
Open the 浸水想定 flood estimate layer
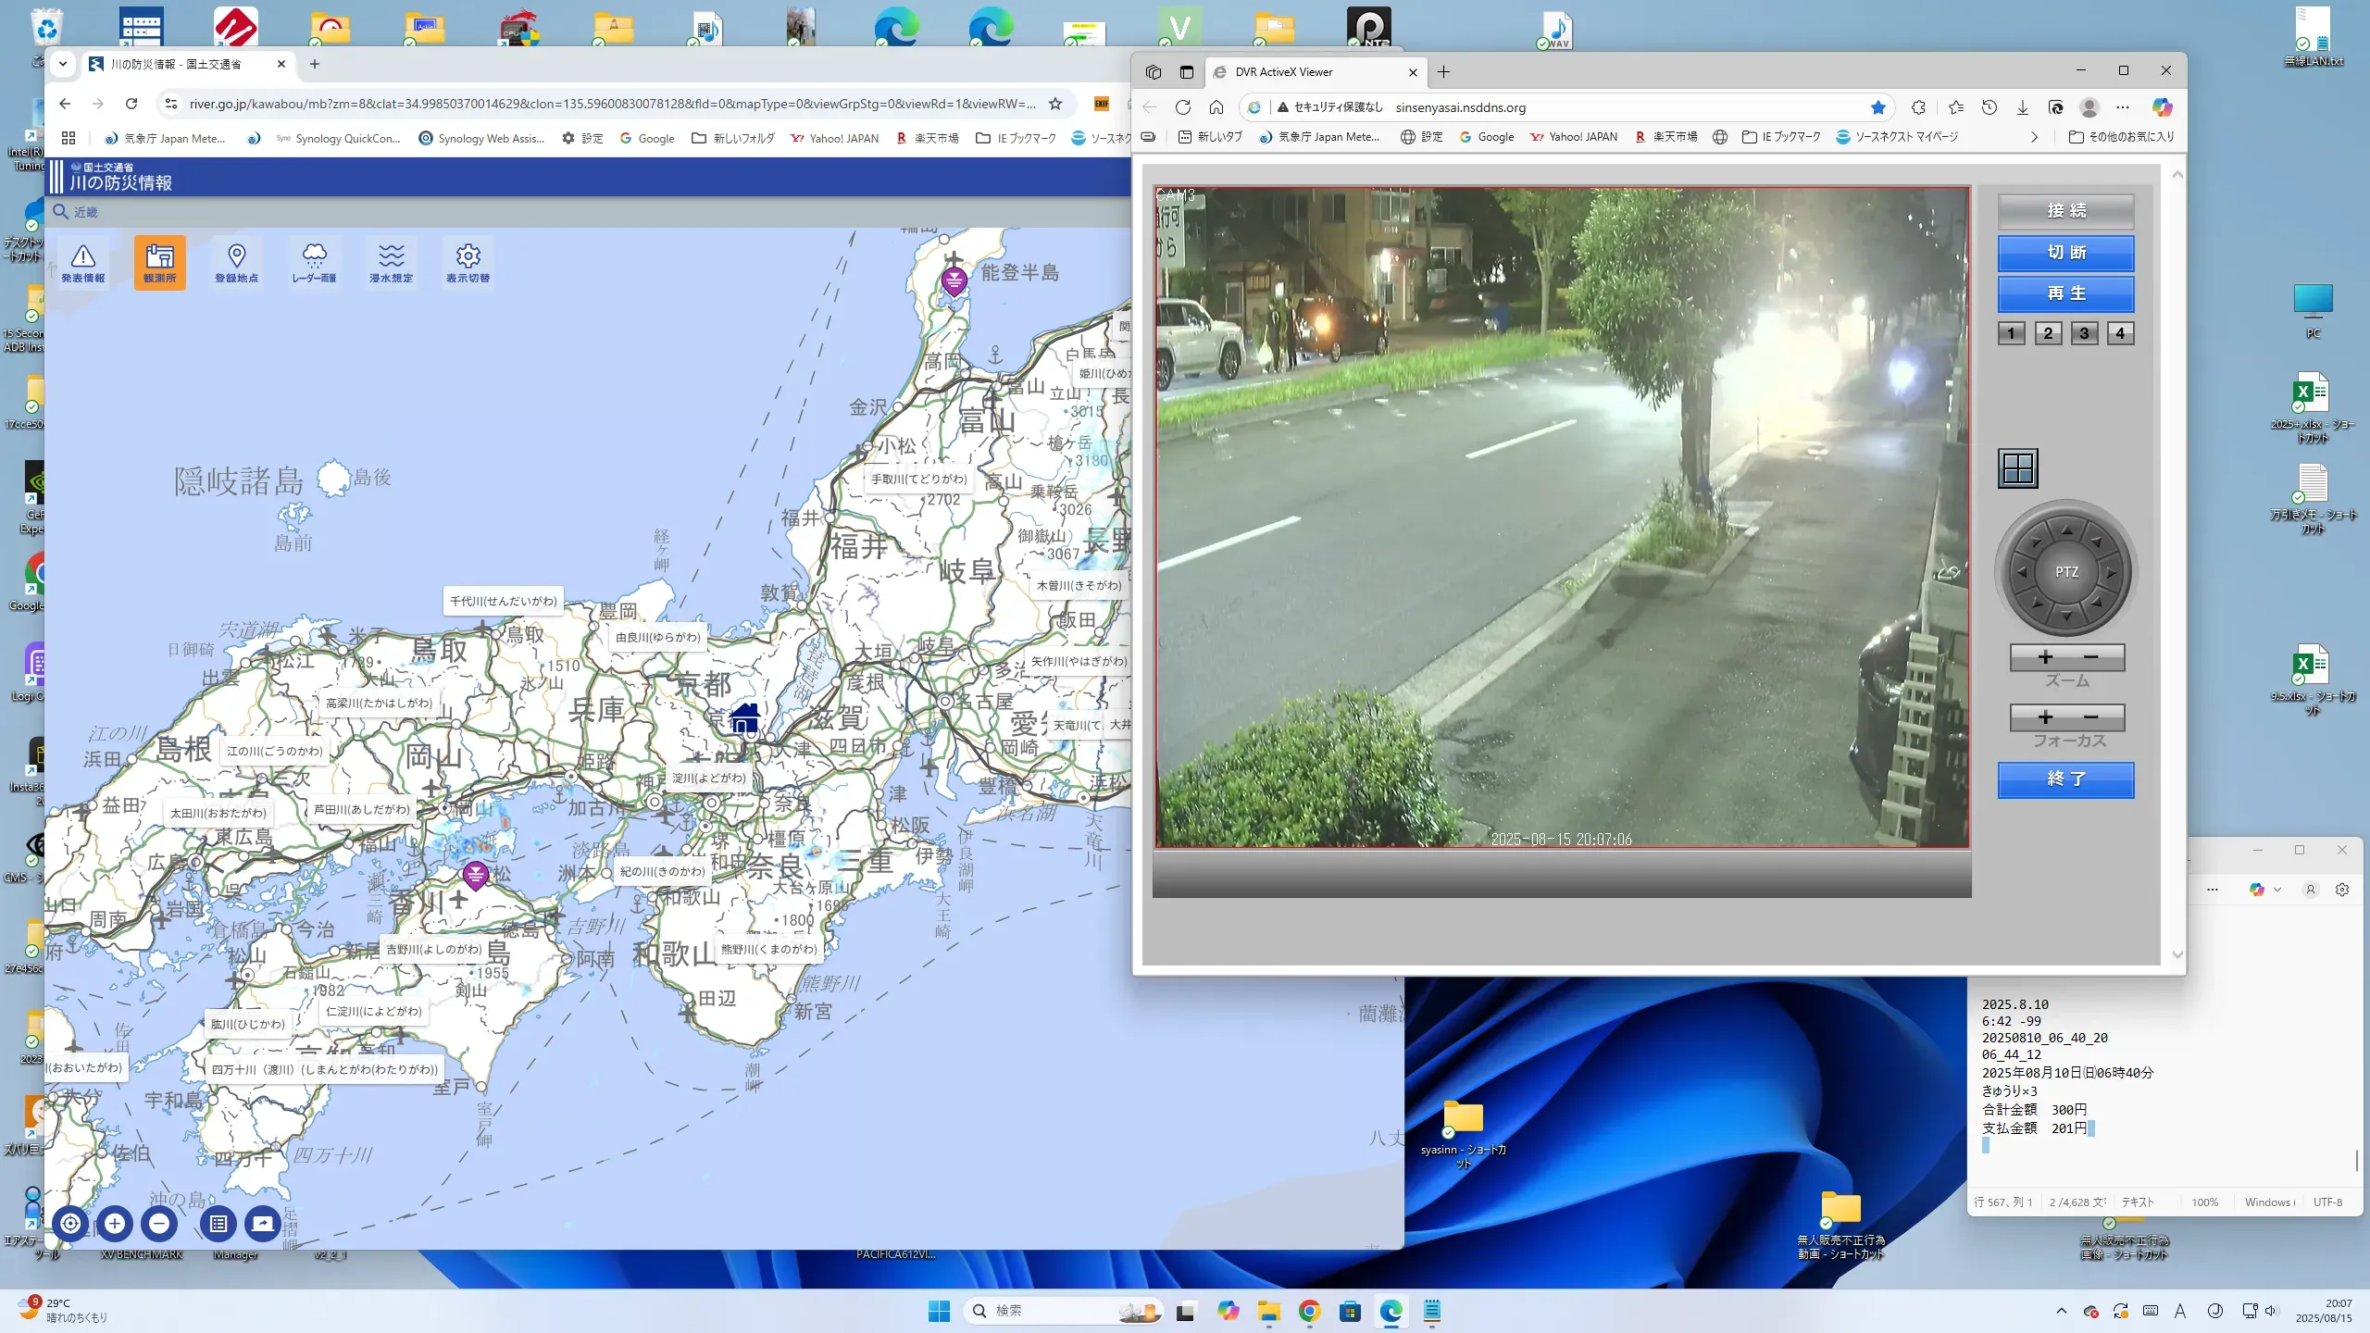[x=391, y=263]
